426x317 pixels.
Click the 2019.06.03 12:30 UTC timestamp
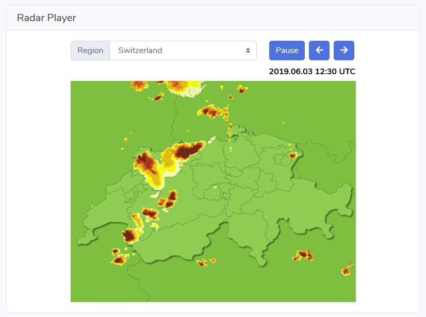[312, 71]
